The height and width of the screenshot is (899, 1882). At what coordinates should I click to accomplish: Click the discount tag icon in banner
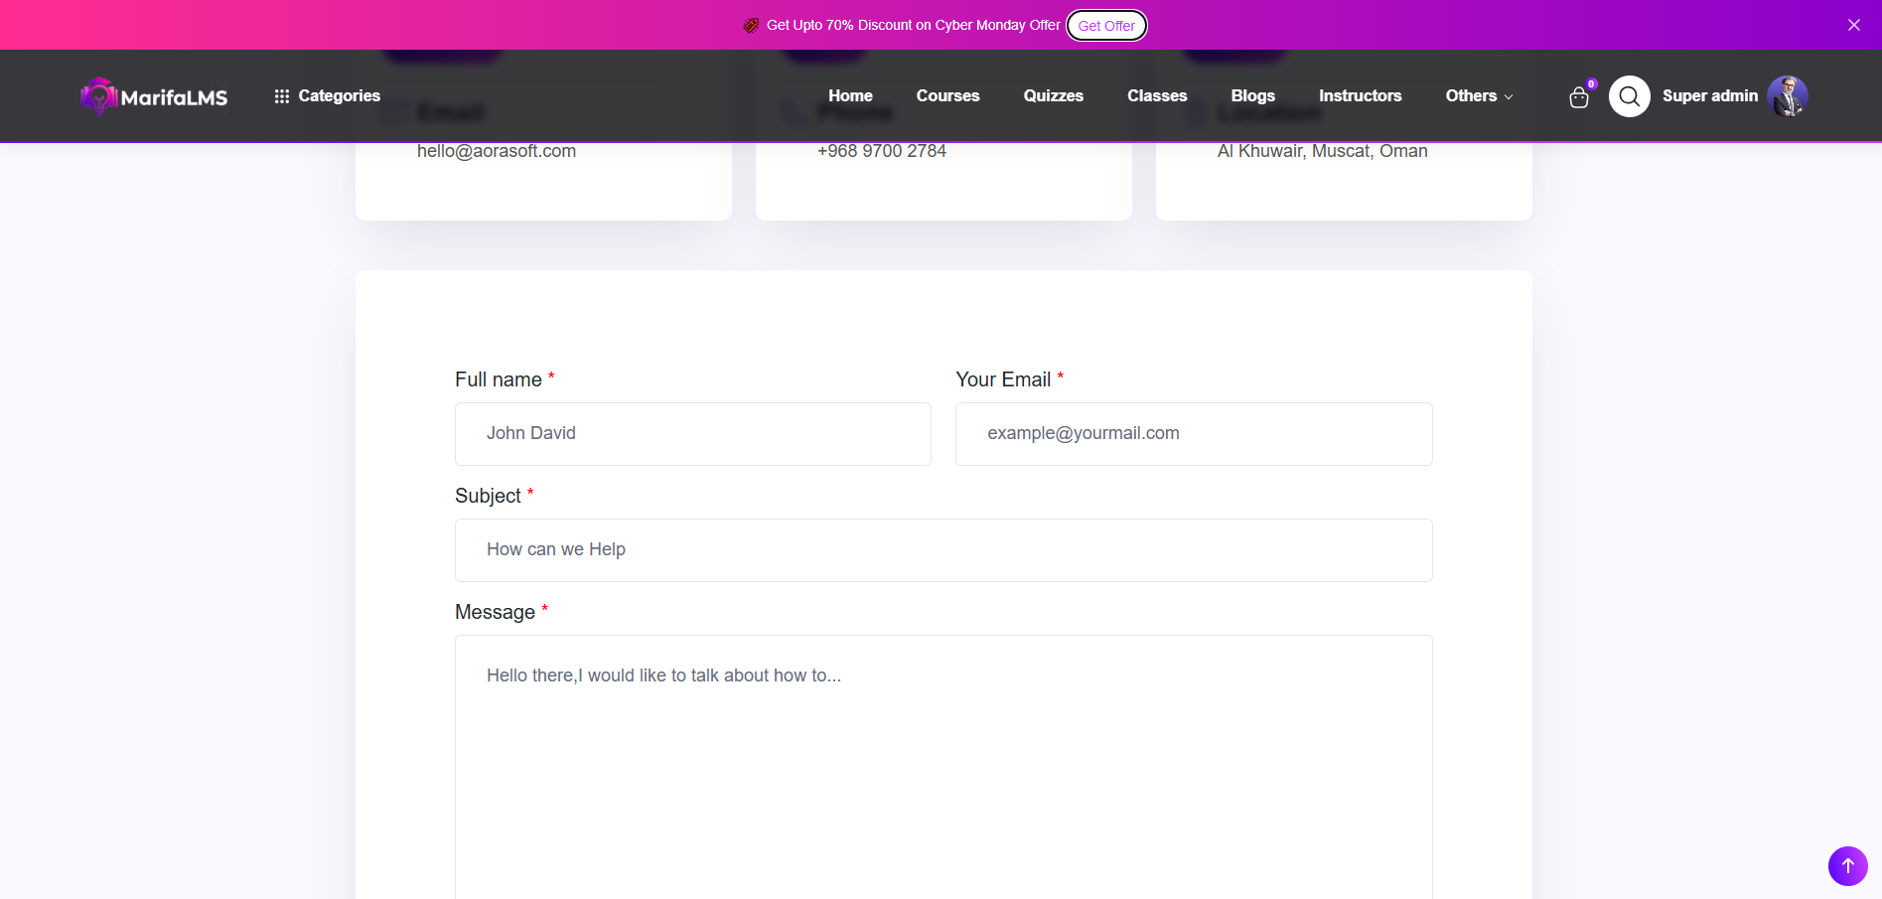pos(751,25)
